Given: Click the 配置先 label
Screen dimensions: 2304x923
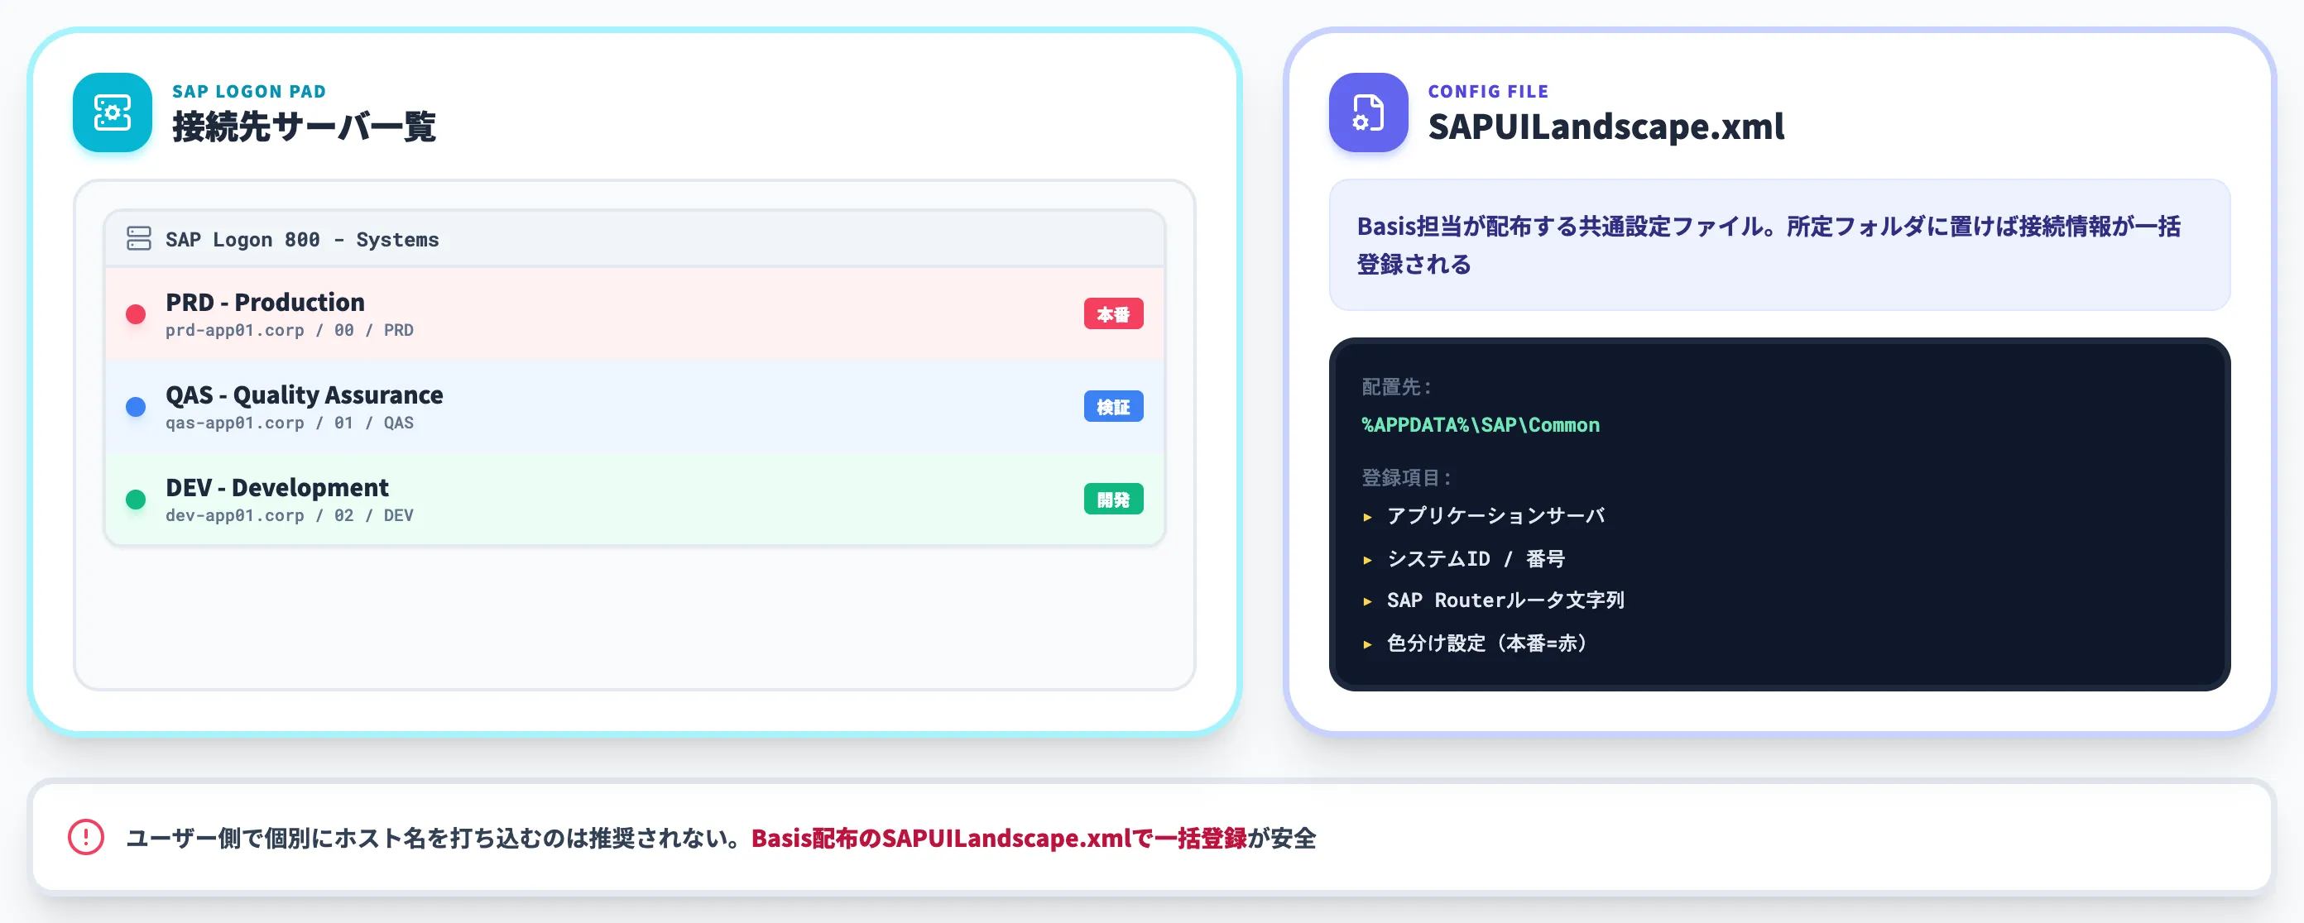Looking at the screenshot, I should coord(1396,387).
